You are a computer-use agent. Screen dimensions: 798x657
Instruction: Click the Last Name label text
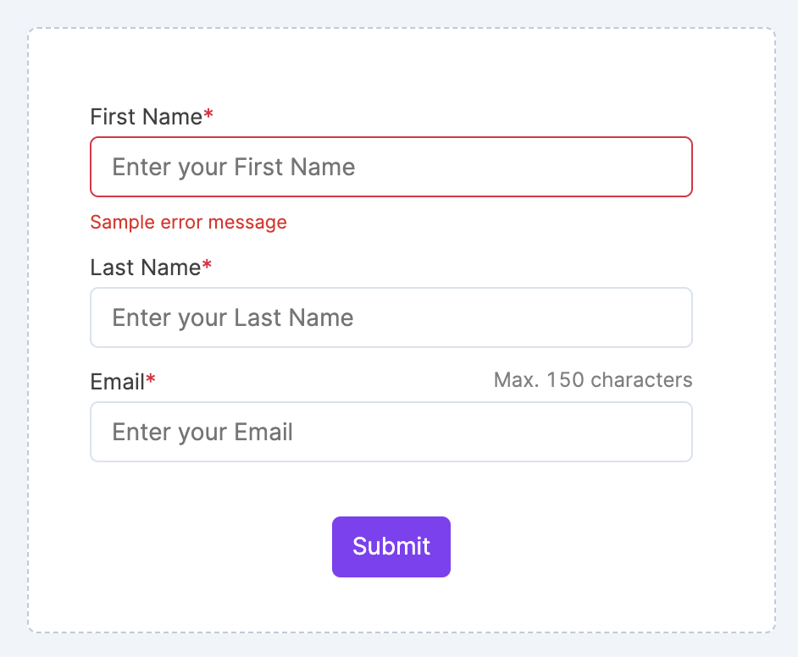pyautogui.click(x=145, y=268)
